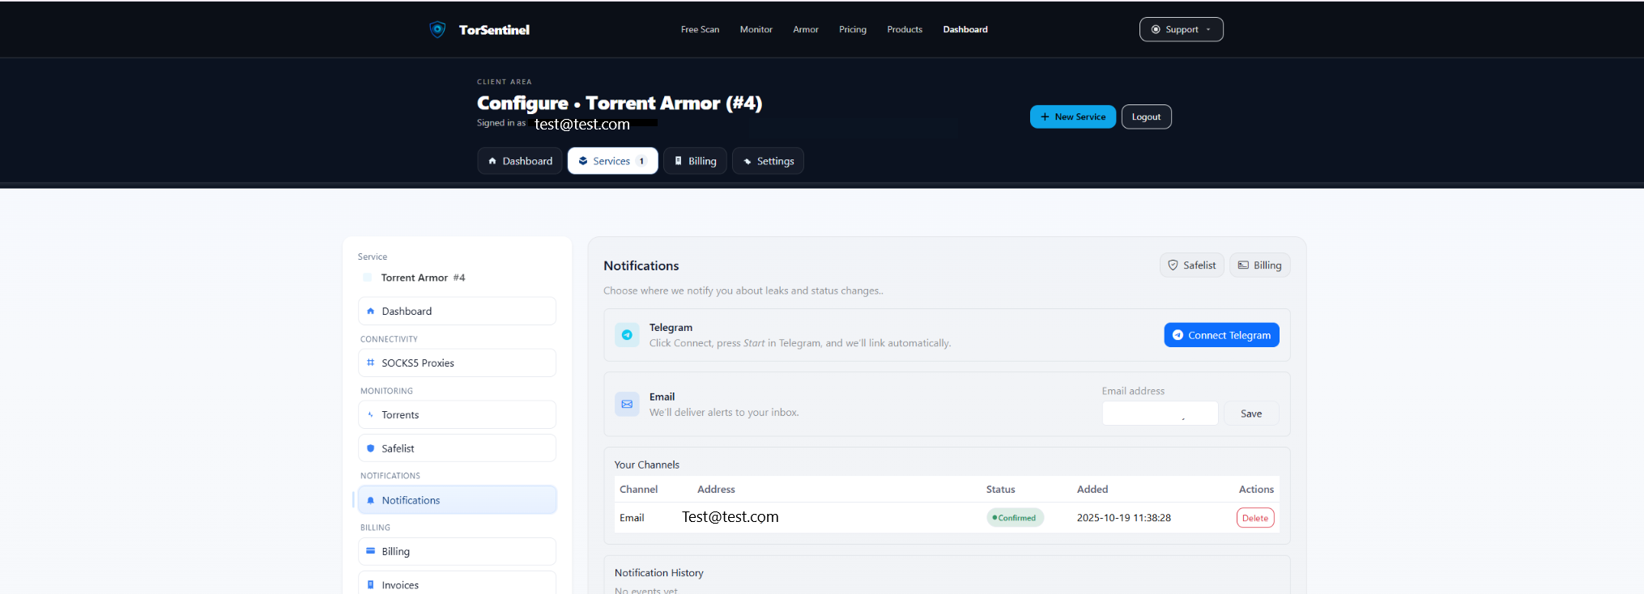Select Free Scan in the navigation bar

700,30
